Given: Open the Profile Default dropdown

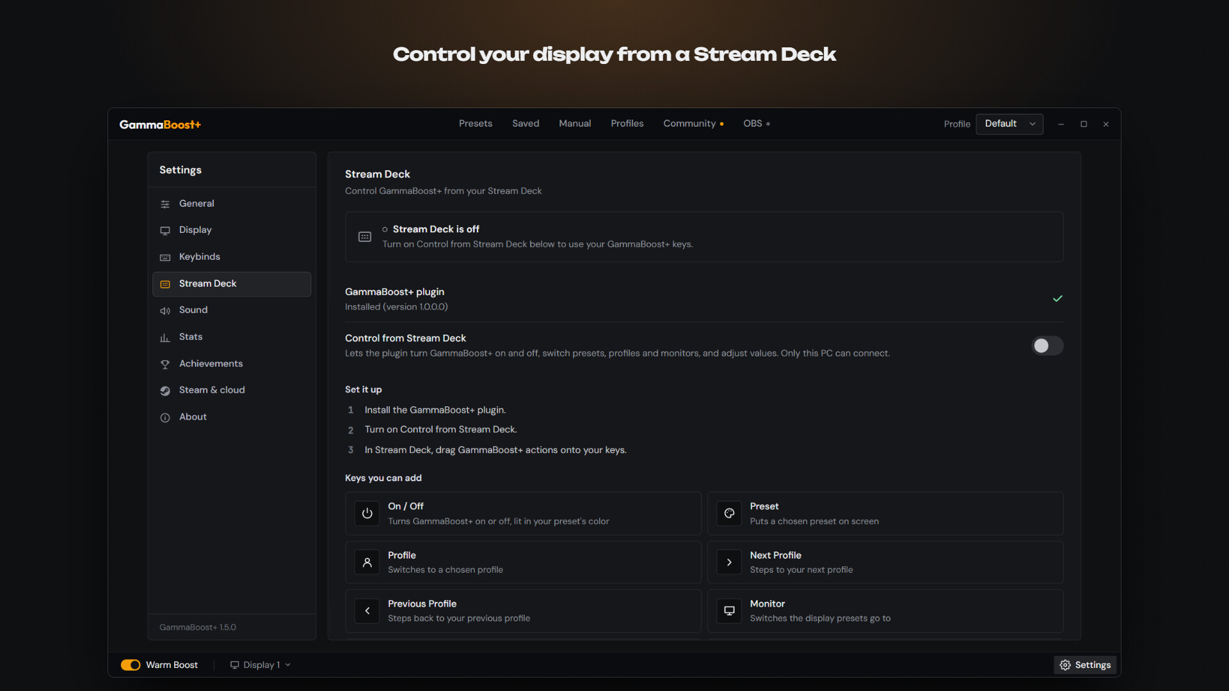Looking at the screenshot, I should [x=1009, y=124].
